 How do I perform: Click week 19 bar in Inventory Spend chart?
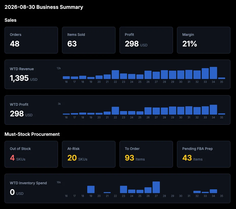pos(91,189)
